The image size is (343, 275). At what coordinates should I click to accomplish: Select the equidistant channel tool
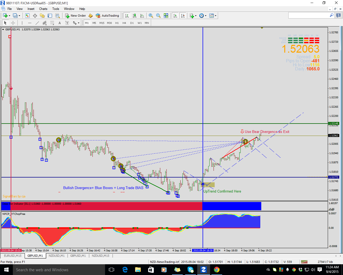44,23
